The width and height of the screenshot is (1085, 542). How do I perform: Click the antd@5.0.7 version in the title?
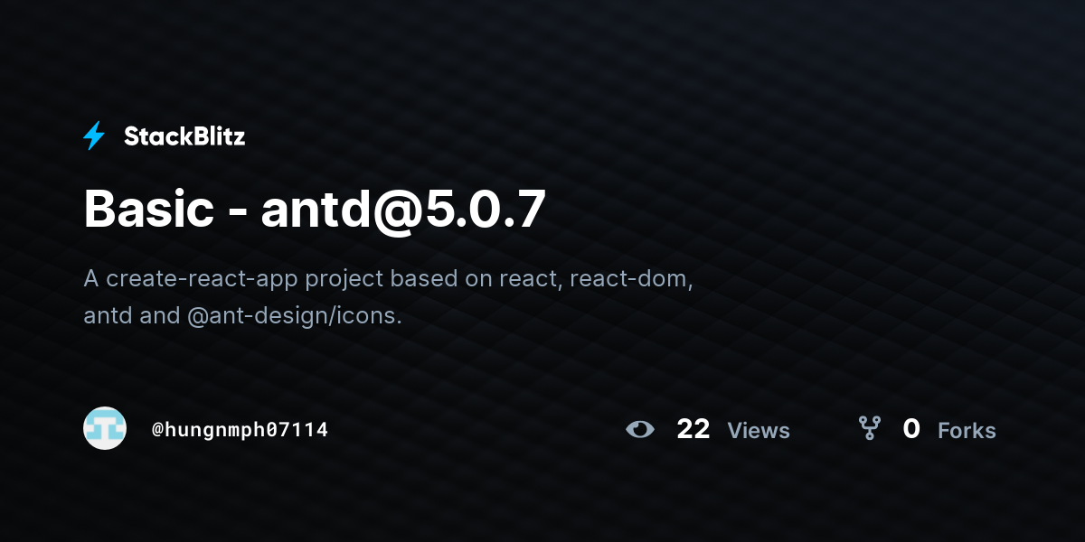tap(404, 210)
